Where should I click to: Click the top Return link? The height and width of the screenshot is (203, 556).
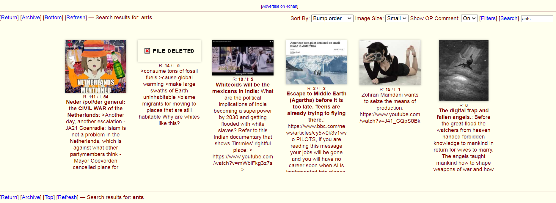(x=9, y=18)
